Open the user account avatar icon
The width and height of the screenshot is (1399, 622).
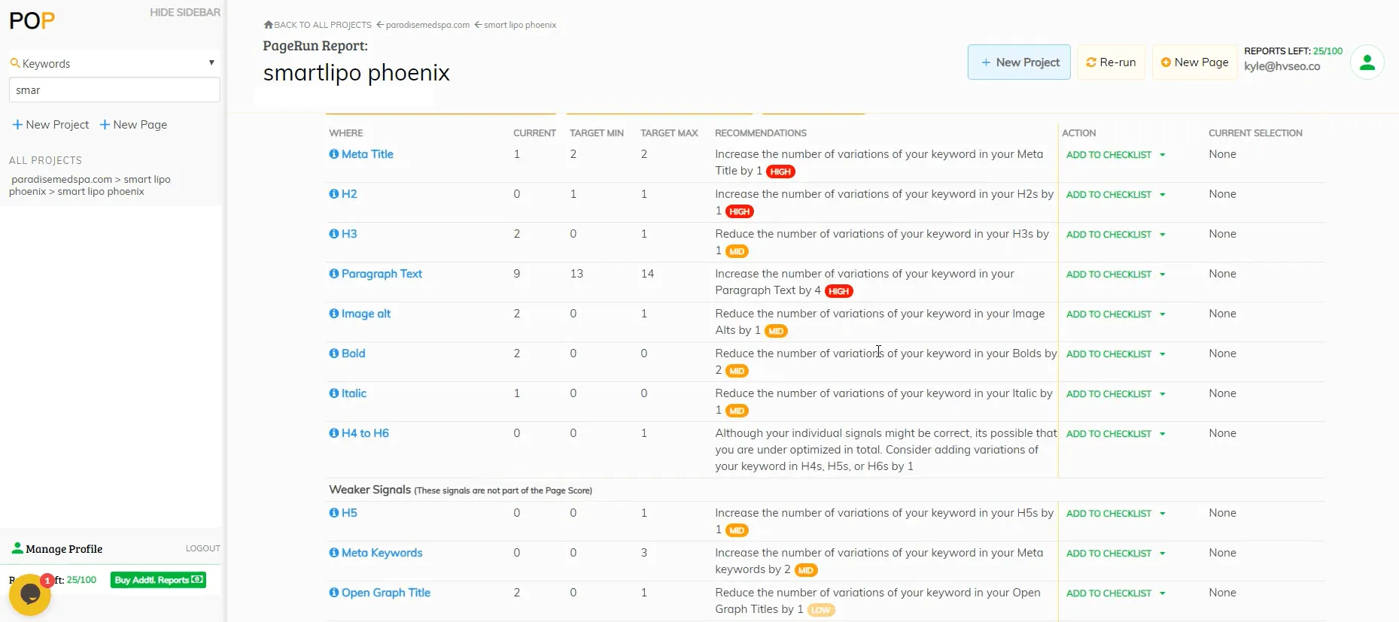1367,62
